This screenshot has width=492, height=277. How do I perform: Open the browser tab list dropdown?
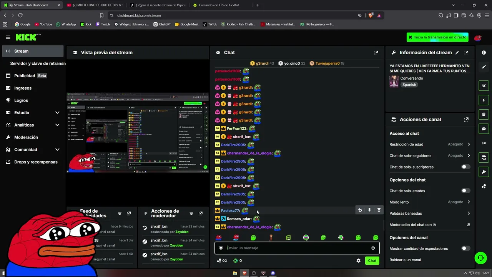click(x=453, y=5)
